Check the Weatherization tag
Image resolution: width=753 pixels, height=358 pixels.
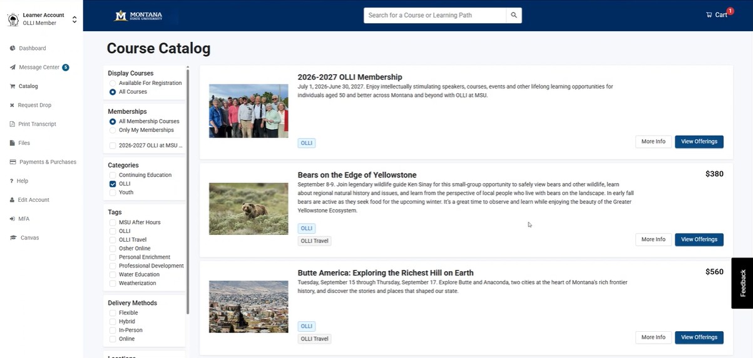point(113,283)
